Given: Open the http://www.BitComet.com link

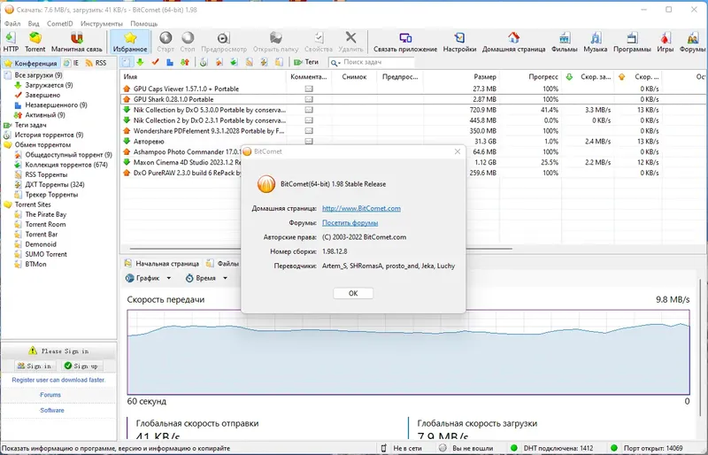Looking at the screenshot, I should pos(361,208).
